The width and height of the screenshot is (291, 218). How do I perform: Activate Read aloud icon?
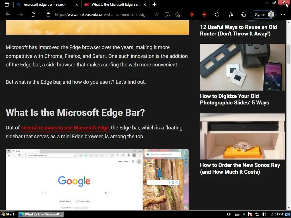[157, 14]
